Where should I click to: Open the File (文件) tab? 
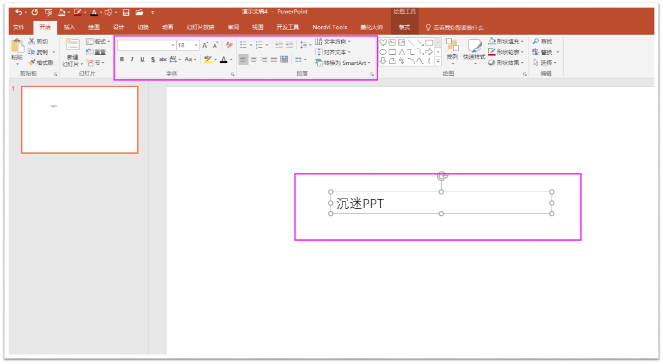(19, 27)
